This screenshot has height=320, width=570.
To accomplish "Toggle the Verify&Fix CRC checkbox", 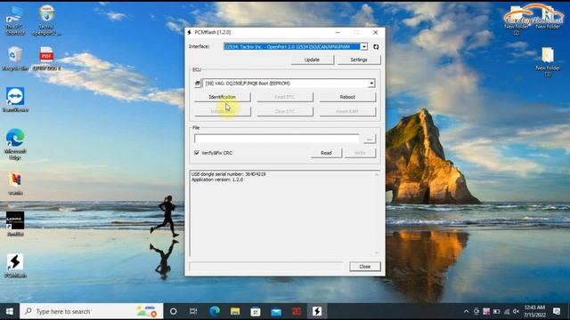I will pyautogui.click(x=197, y=153).
